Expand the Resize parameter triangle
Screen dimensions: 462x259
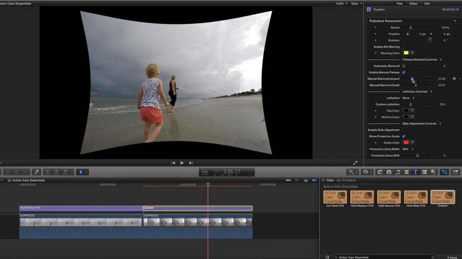tap(376, 28)
